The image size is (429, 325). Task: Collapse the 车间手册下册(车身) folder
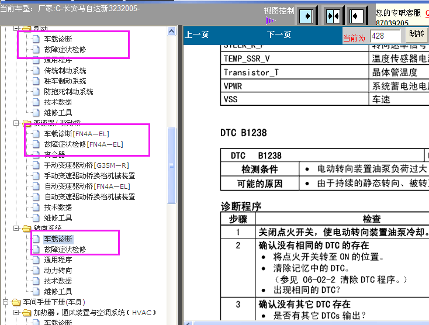click(5, 302)
